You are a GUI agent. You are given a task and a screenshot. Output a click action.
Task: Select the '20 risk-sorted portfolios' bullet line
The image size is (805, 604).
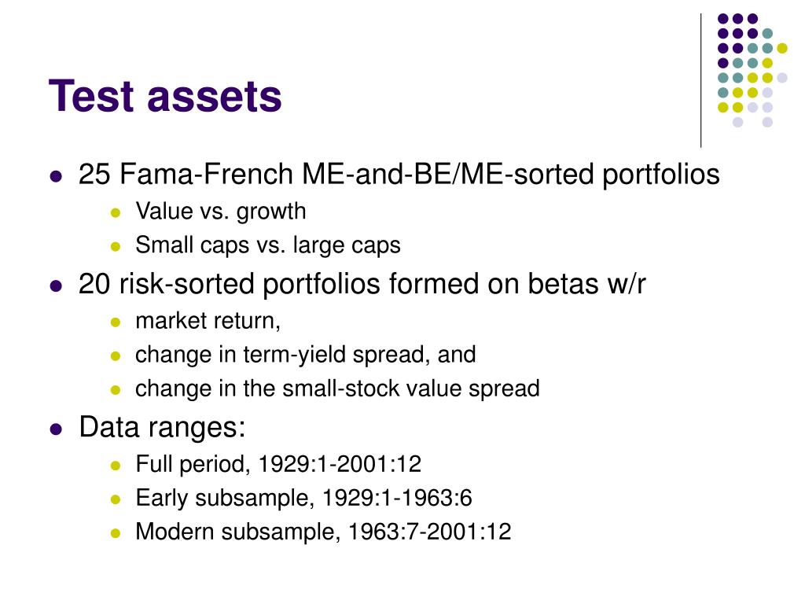362,284
